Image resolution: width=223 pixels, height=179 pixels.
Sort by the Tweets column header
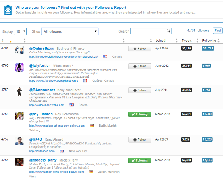point(187,41)
